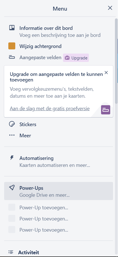Click the purple custom fields badge icon
Screen dimensions: 118x257
[x=106, y=110]
